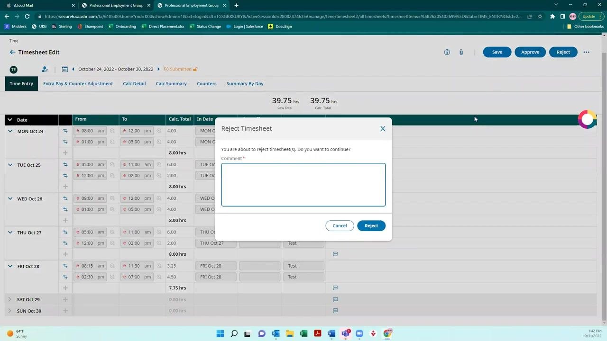Click the Submitted status lock icon
607x341 pixels.
(x=195, y=69)
